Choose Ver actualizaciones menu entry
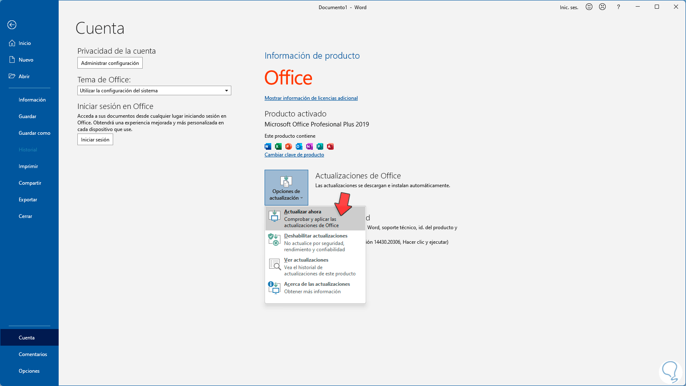This screenshot has height=386, width=686. [x=315, y=267]
